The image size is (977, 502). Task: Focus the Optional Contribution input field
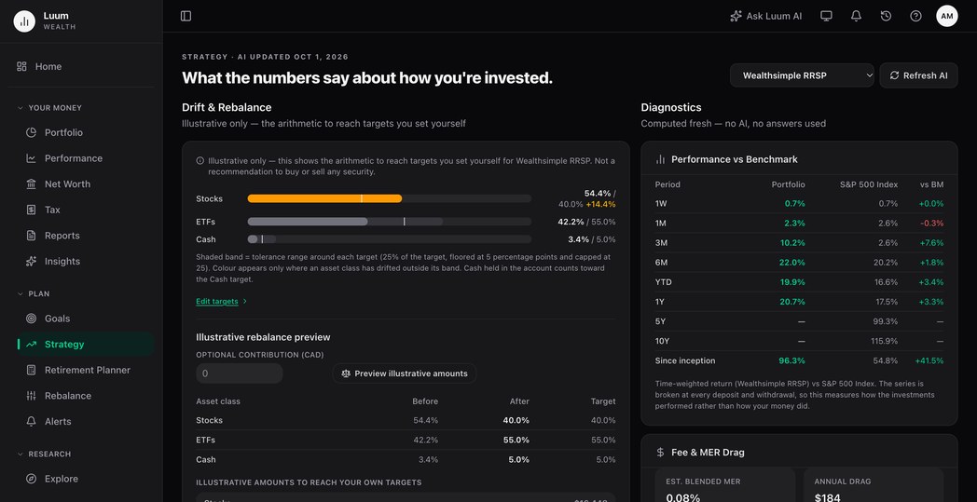[x=240, y=373]
